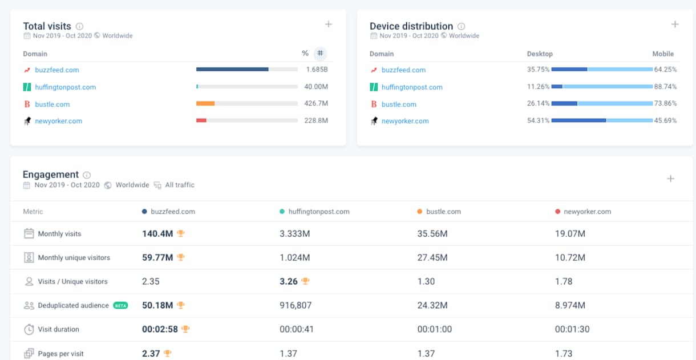Click the newyorker favicon in Total visits

tap(27, 121)
